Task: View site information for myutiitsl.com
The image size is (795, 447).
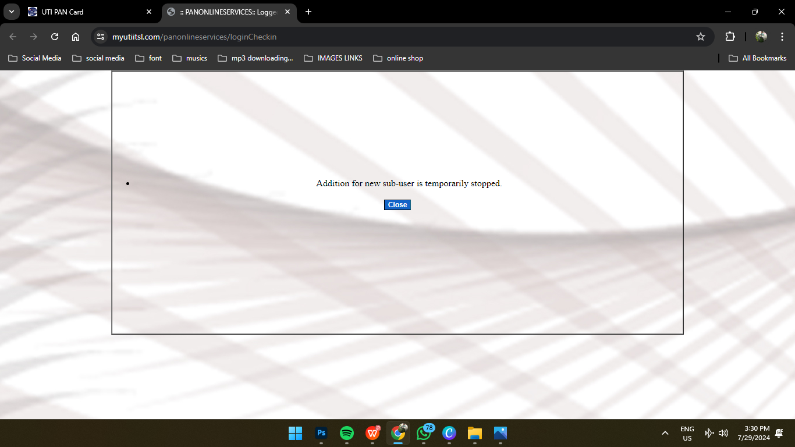Action: 101,37
